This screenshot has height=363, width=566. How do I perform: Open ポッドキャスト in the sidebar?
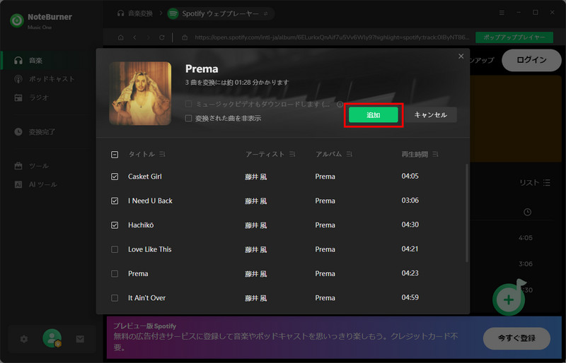tap(51, 79)
